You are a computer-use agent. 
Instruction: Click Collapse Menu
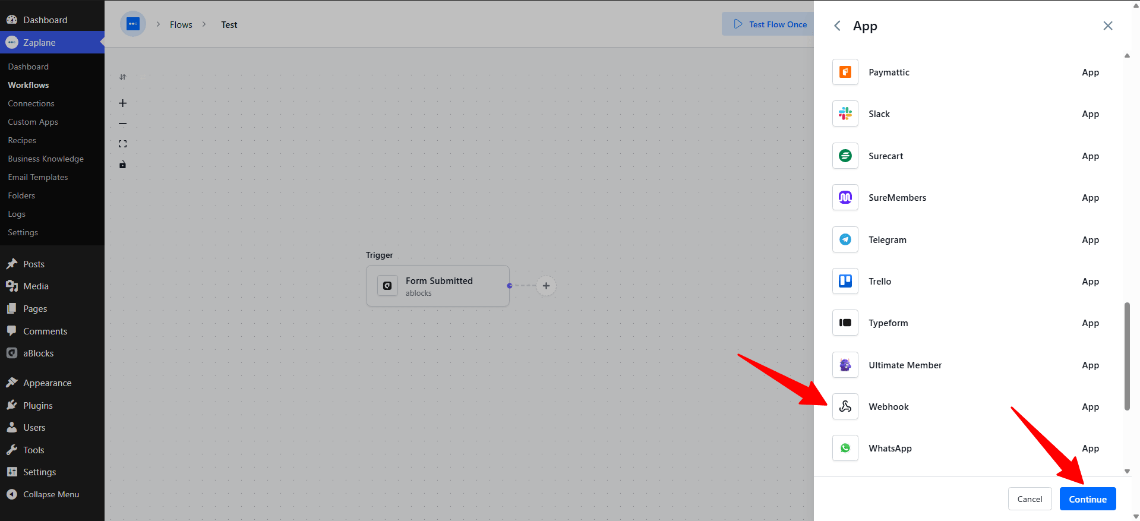tap(52, 494)
